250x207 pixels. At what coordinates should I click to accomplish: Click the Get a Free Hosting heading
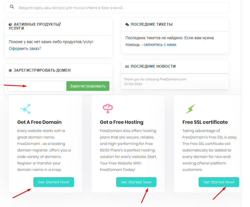point(121,122)
